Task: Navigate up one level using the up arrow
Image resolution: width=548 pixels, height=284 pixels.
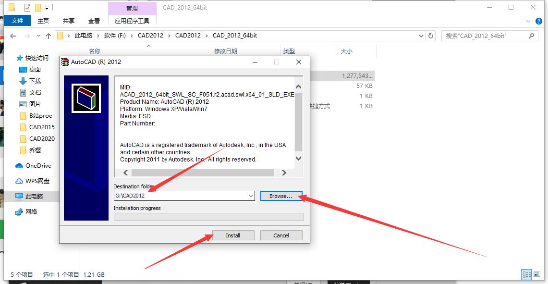Action: coord(49,35)
